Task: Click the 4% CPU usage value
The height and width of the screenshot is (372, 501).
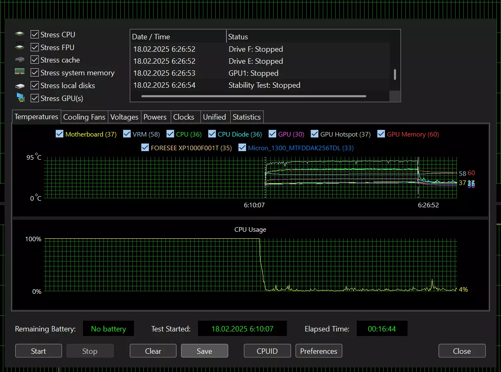Action: click(463, 290)
